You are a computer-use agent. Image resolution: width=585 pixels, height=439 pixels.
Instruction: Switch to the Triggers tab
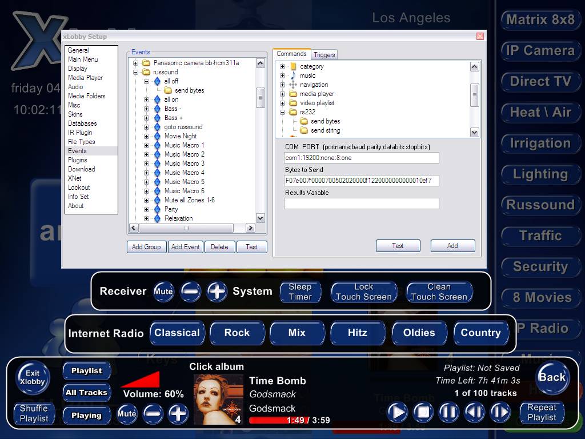coord(324,55)
